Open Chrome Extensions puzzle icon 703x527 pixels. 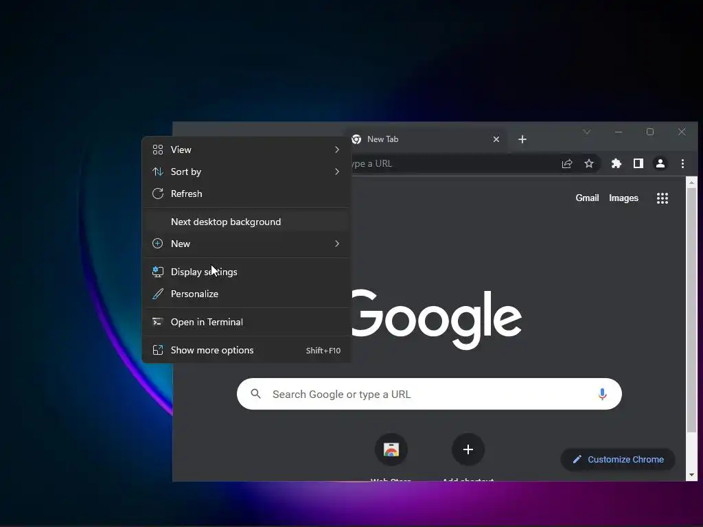(x=616, y=164)
